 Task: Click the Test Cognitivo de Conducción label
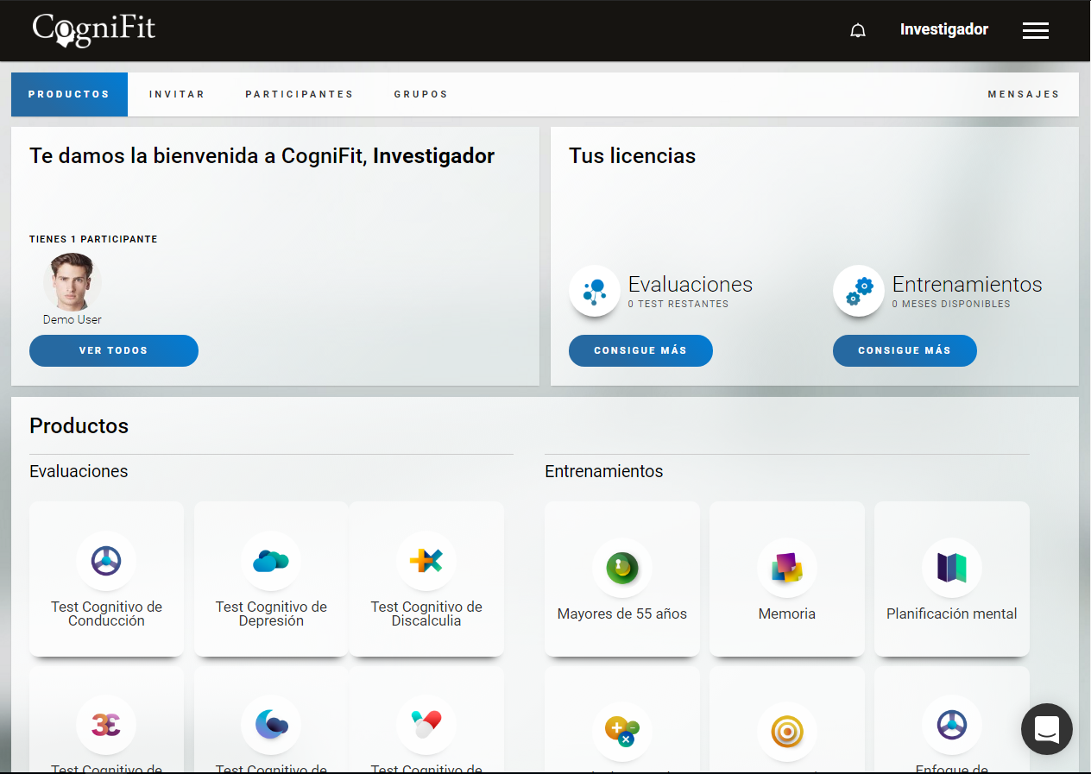(x=106, y=614)
